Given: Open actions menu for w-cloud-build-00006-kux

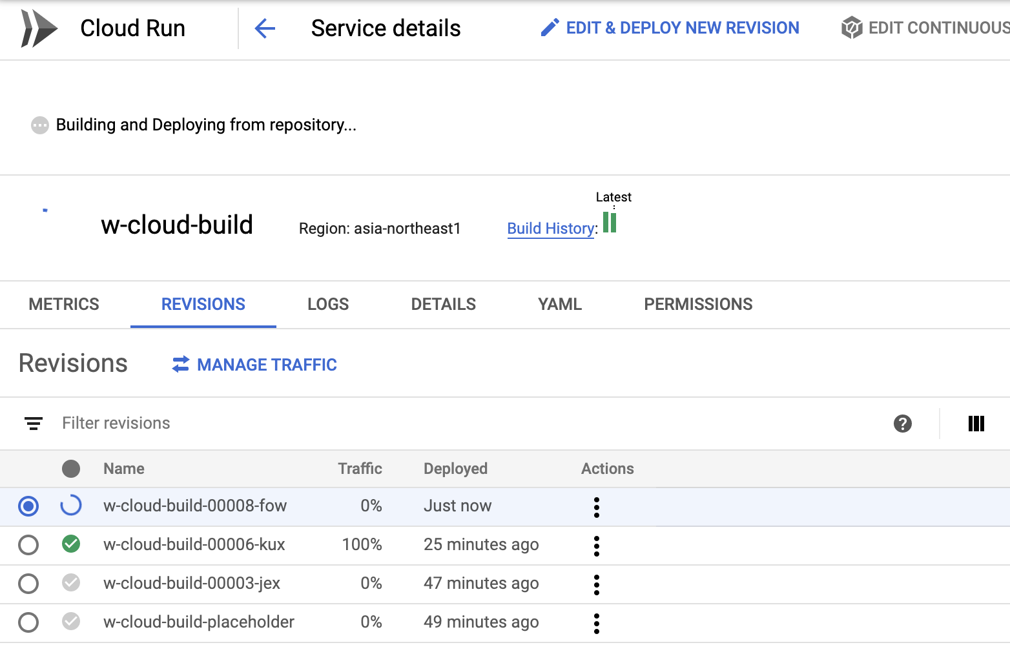Looking at the screenshot, I should point(597,546).
